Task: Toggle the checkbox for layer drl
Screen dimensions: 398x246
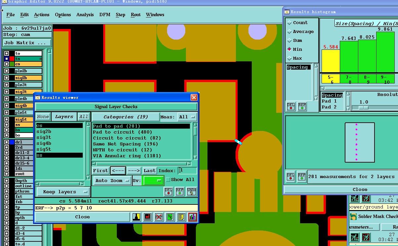Action: click(x=6, y=142)
